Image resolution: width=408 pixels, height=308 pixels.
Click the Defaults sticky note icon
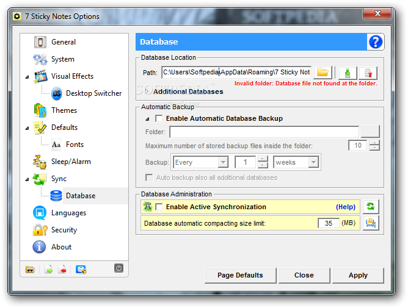pos(40,127)
